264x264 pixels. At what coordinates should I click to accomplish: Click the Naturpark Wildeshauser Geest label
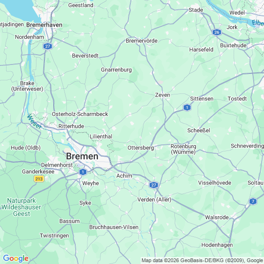[21, 207]
